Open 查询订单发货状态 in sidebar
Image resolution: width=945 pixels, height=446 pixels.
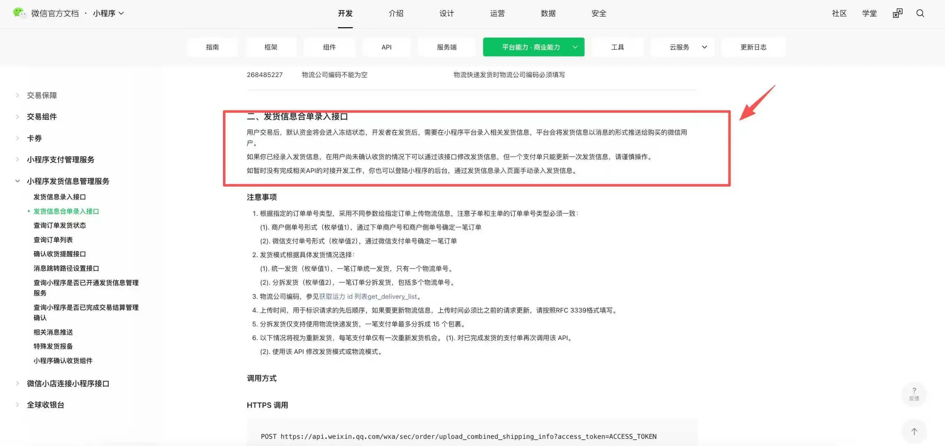coord(60,225)
